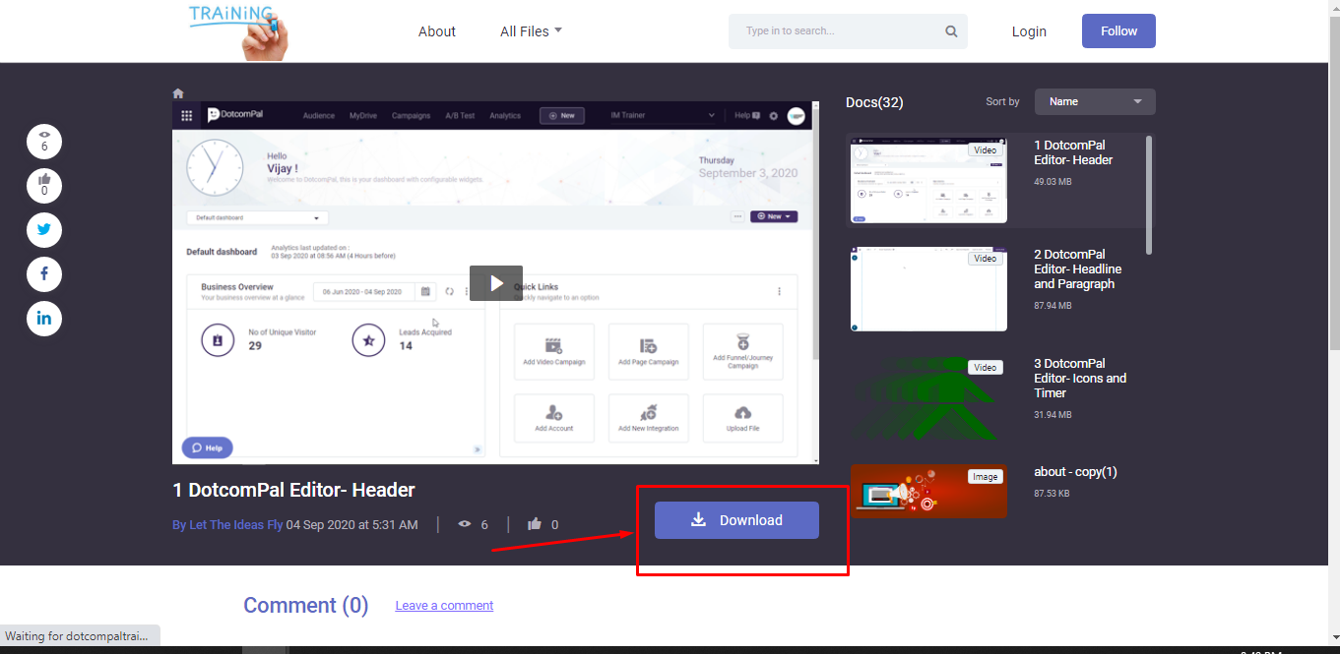Like the video using the sidebar thumbs-up circle
Viewport: 1340px width, 654px height.
tap(44, 185)
